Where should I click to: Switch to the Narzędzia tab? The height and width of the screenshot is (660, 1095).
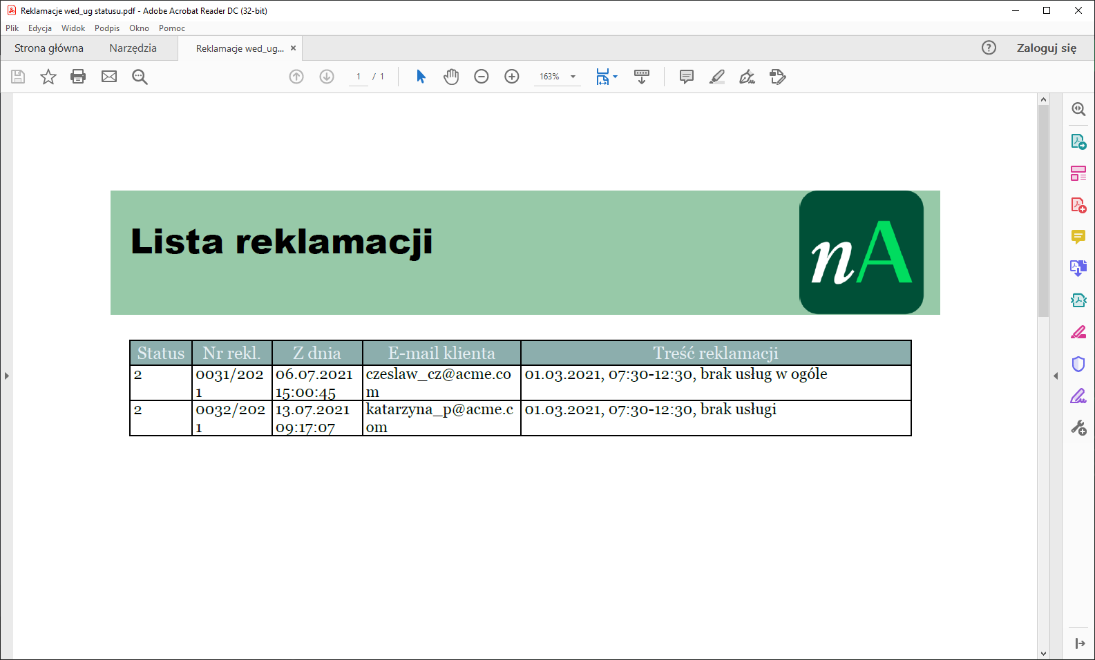pyautogui.click(x=133, y=48)
